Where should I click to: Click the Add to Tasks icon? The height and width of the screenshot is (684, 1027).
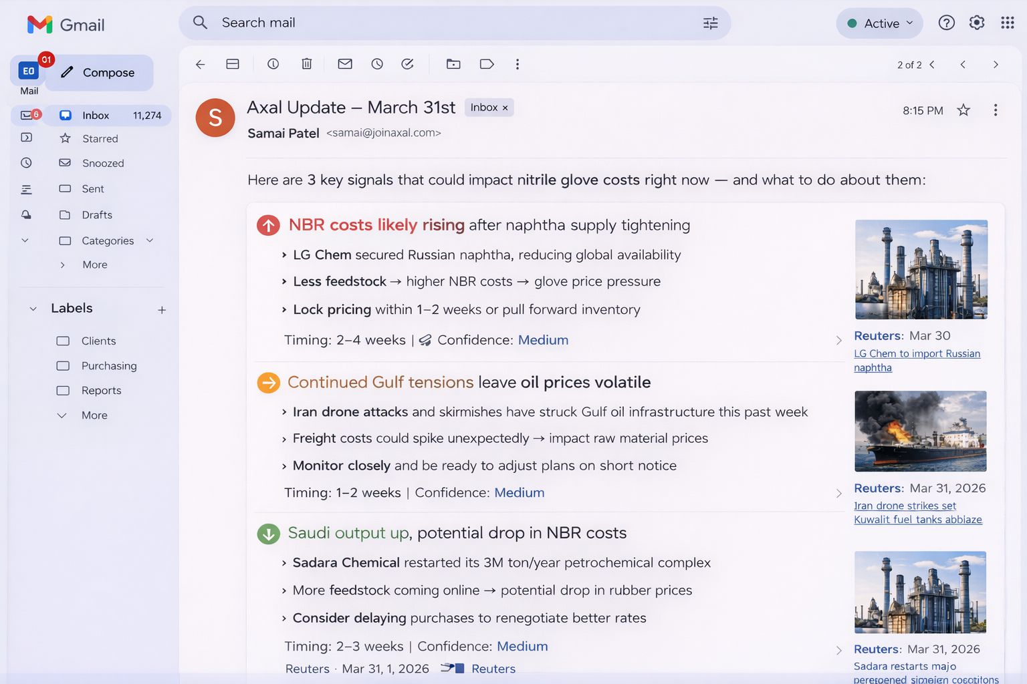[407, 64]
